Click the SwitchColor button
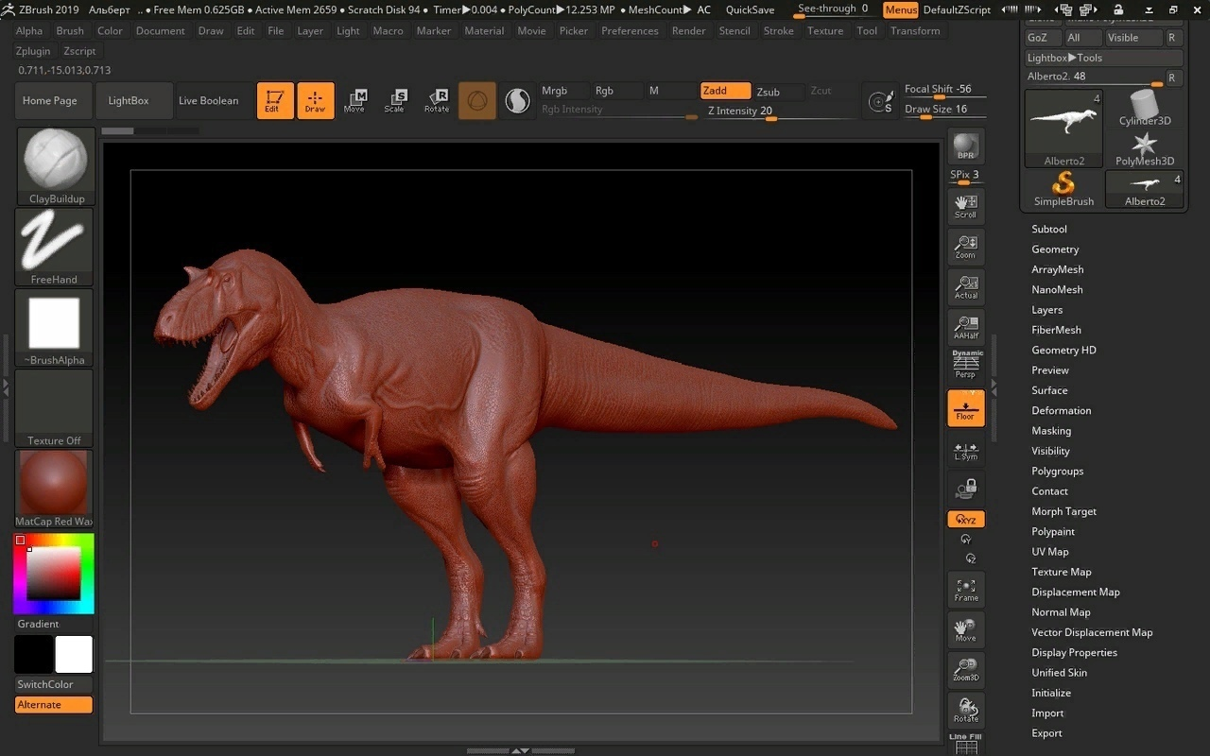 54,684
